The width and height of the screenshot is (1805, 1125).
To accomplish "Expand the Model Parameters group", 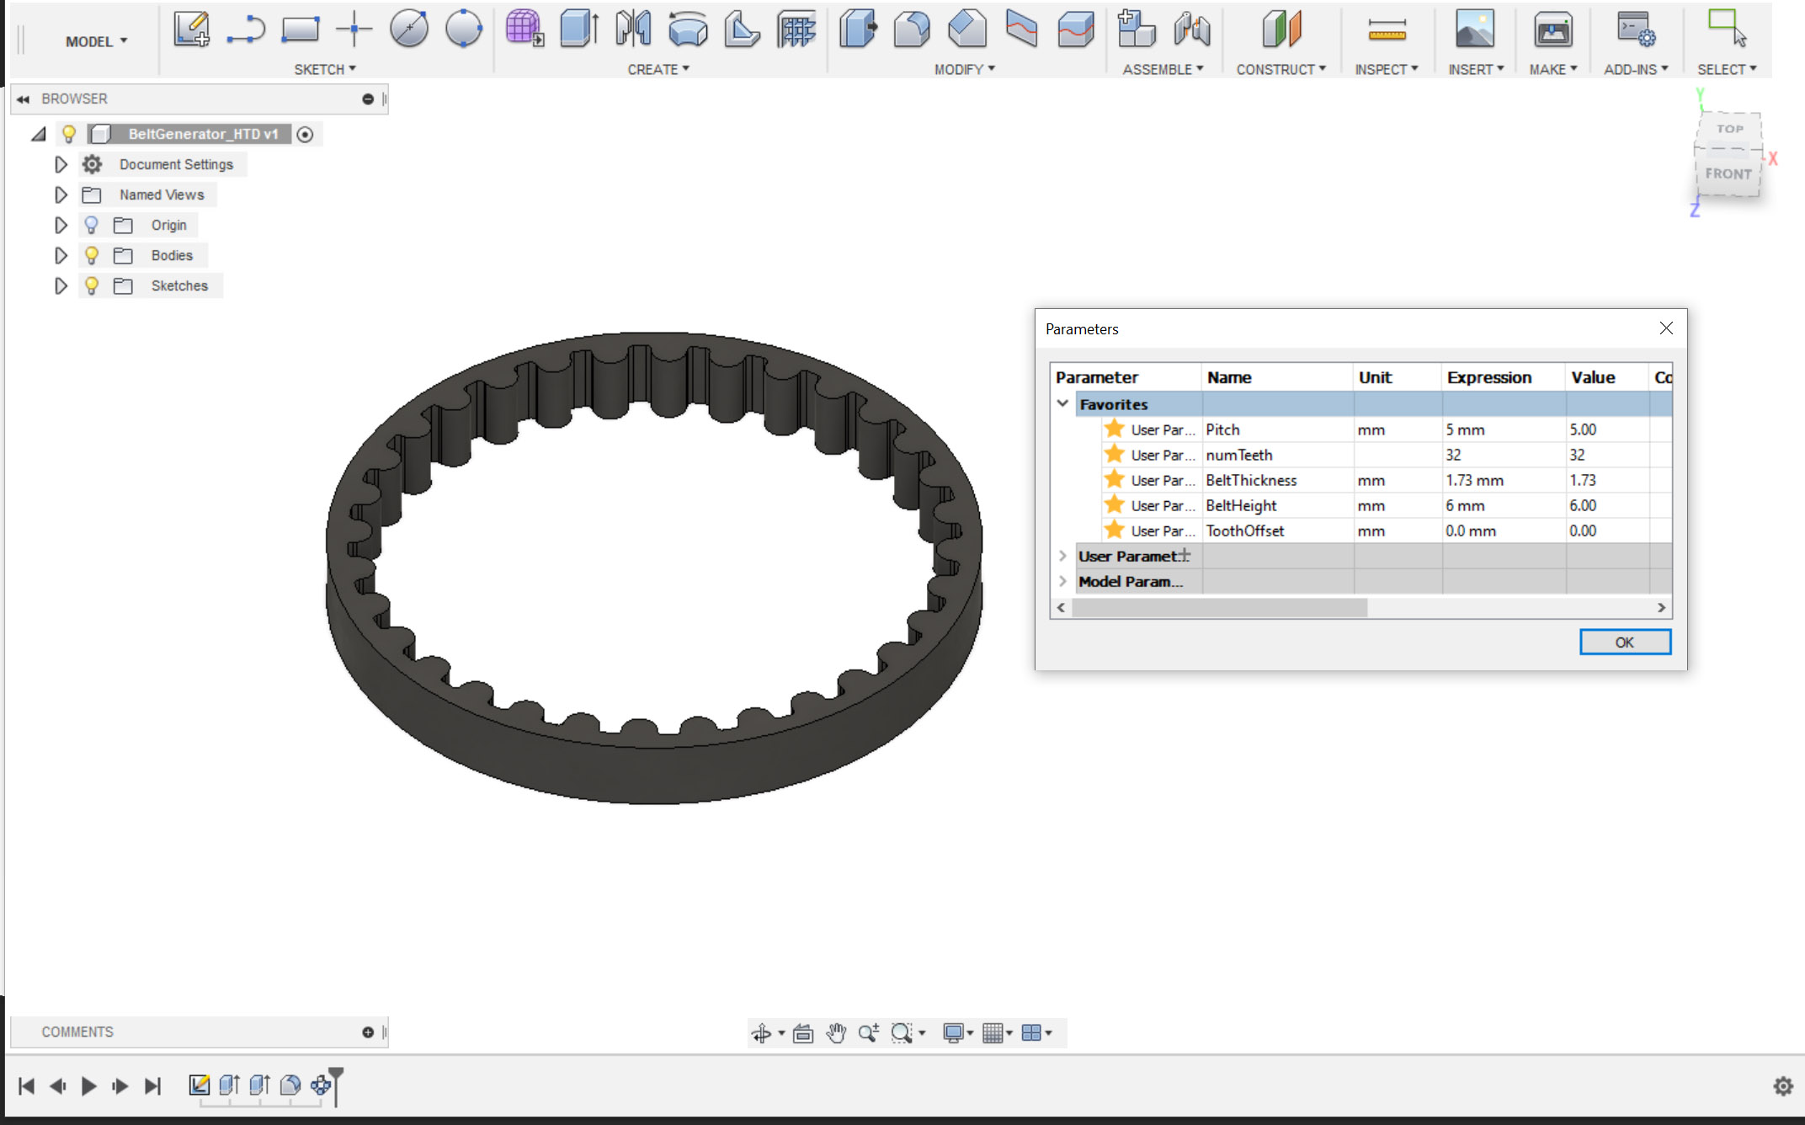I will coord(1062,581).
